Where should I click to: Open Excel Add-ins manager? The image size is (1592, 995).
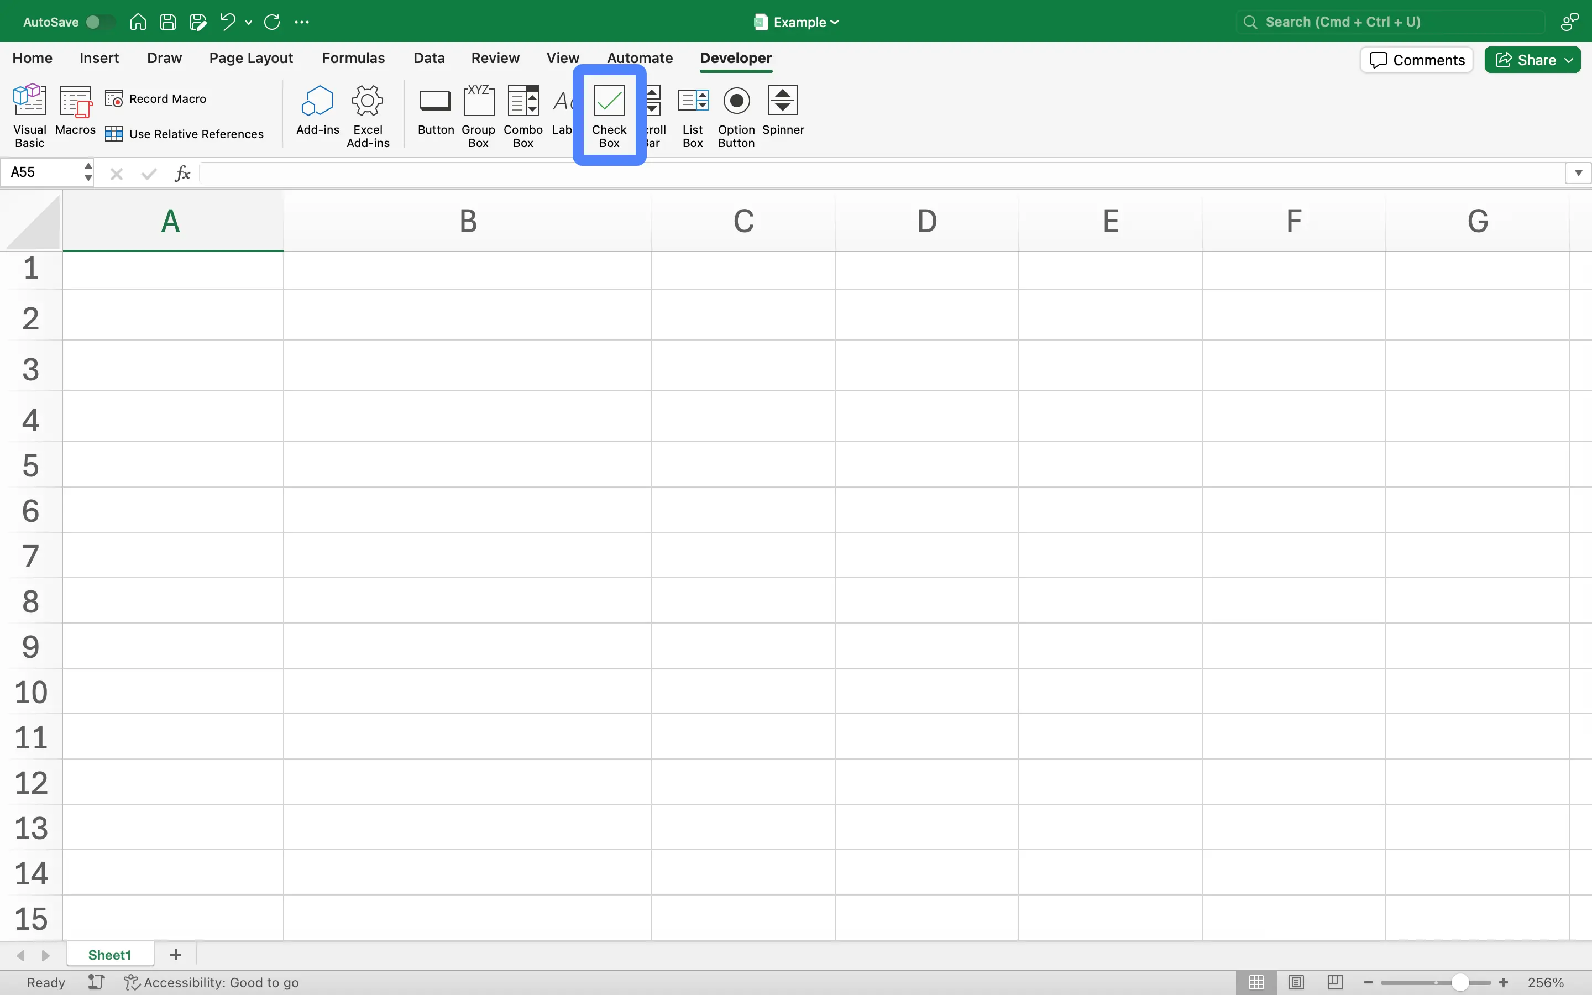coord(368,116)
